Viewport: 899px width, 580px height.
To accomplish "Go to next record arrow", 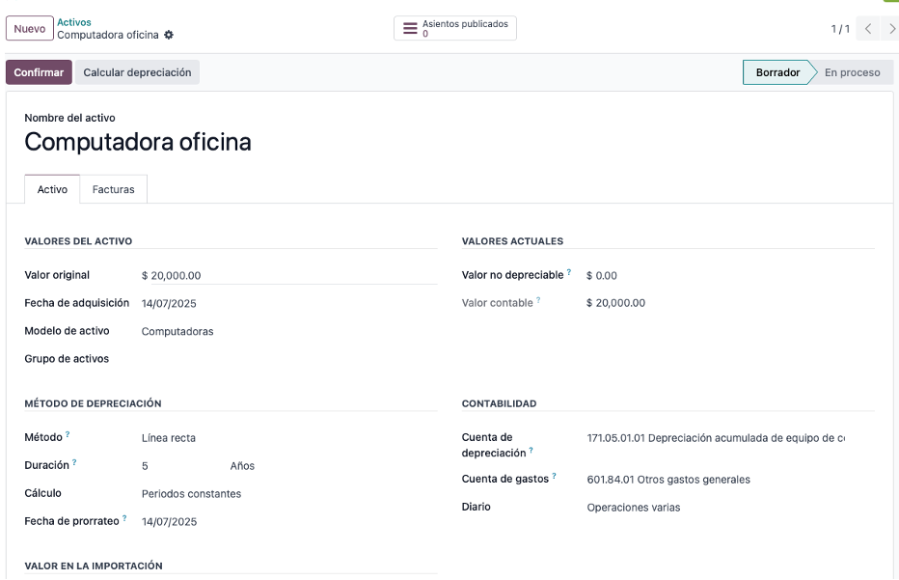I will [891, 29].
